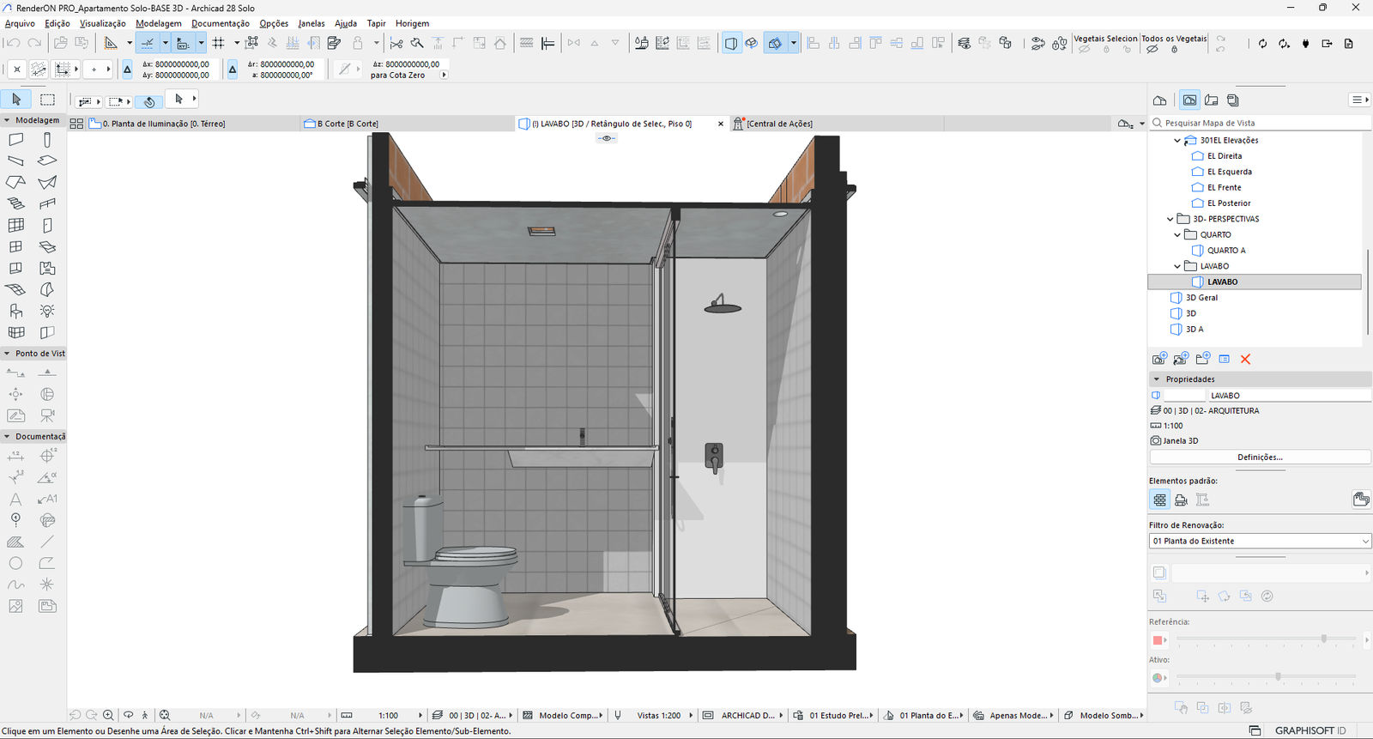Screen dimensions: 1373x739
Task: Adjust the Ativo slider
Action: tap(1278, 677)
